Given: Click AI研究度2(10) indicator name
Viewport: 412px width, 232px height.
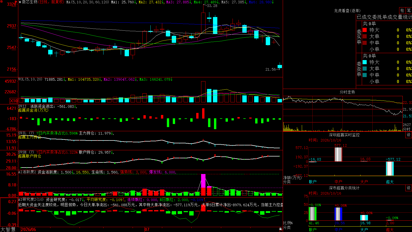Looking at the screenshot, I should [x=31, y=200].
